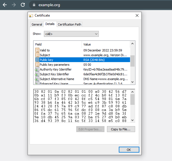This screenshot has width=172, height=161.
Task: Click the Copy to File button
Action: click(122, 129)
